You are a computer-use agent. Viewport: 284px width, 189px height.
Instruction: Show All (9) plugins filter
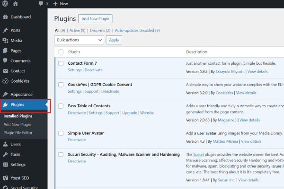[60, 30]
